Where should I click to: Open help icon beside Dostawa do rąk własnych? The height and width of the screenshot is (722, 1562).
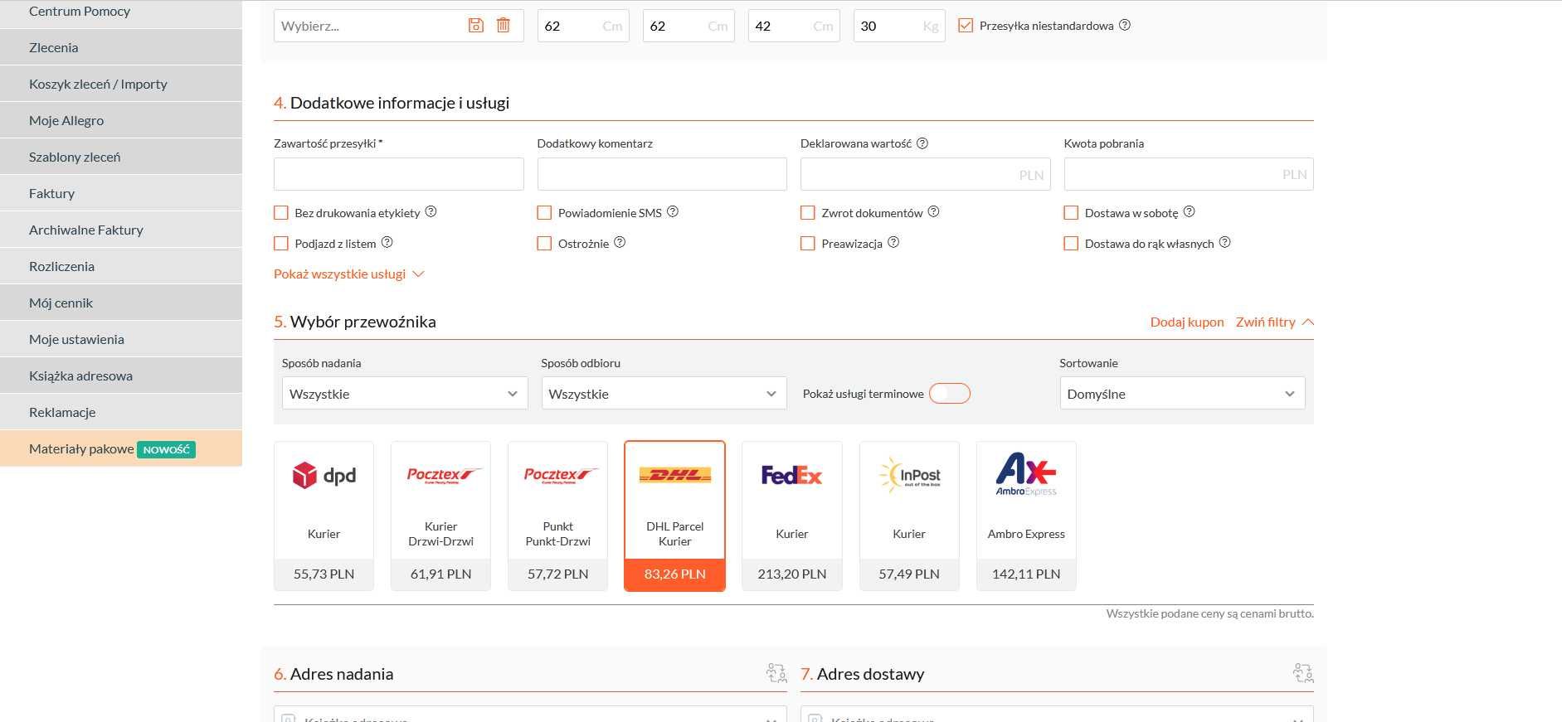(1225, 243)
